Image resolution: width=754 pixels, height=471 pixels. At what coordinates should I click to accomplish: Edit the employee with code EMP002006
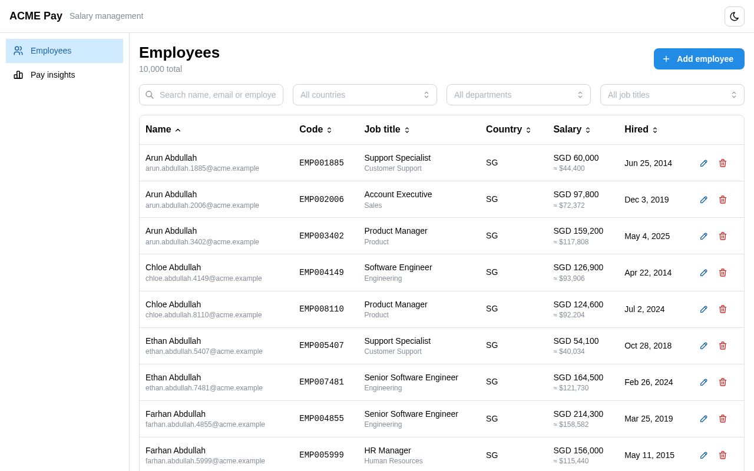tap(703, 200)
